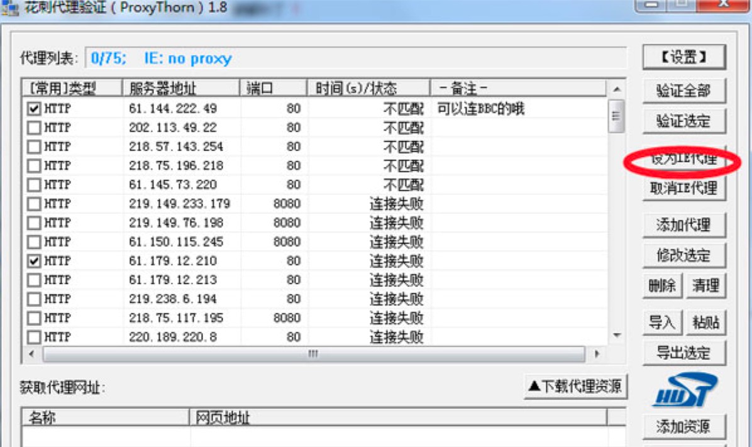This screenshot has width=752, height=447.
Task: Click the -备注- column header
Action: (519, 88)
